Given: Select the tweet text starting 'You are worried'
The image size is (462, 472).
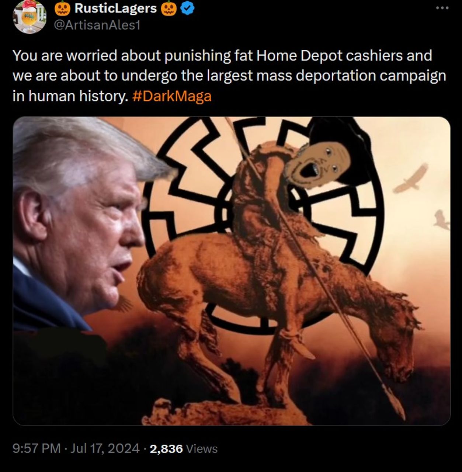Looking at the screenshot, I should pos(229,76).
